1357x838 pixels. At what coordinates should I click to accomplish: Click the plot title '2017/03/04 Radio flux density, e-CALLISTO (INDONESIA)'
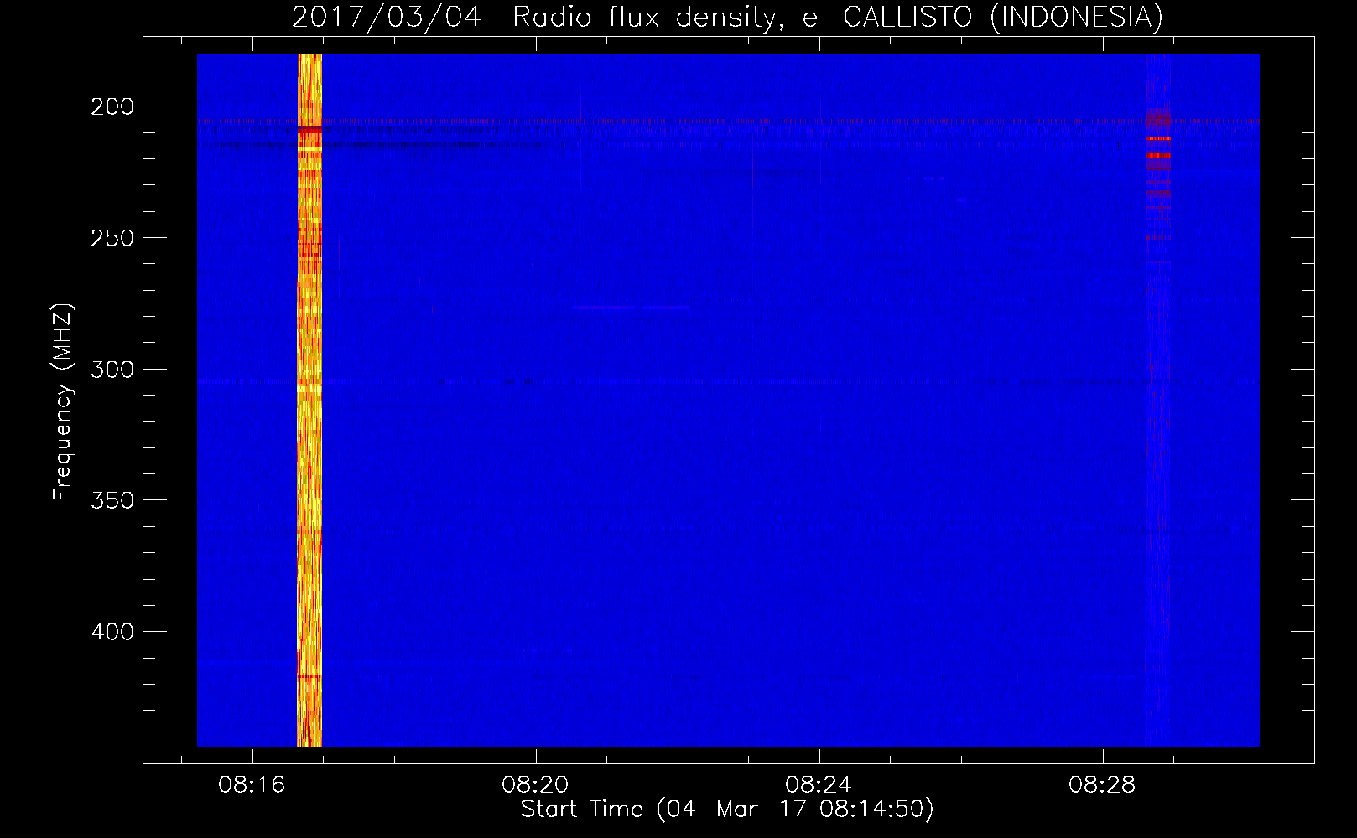727,18
